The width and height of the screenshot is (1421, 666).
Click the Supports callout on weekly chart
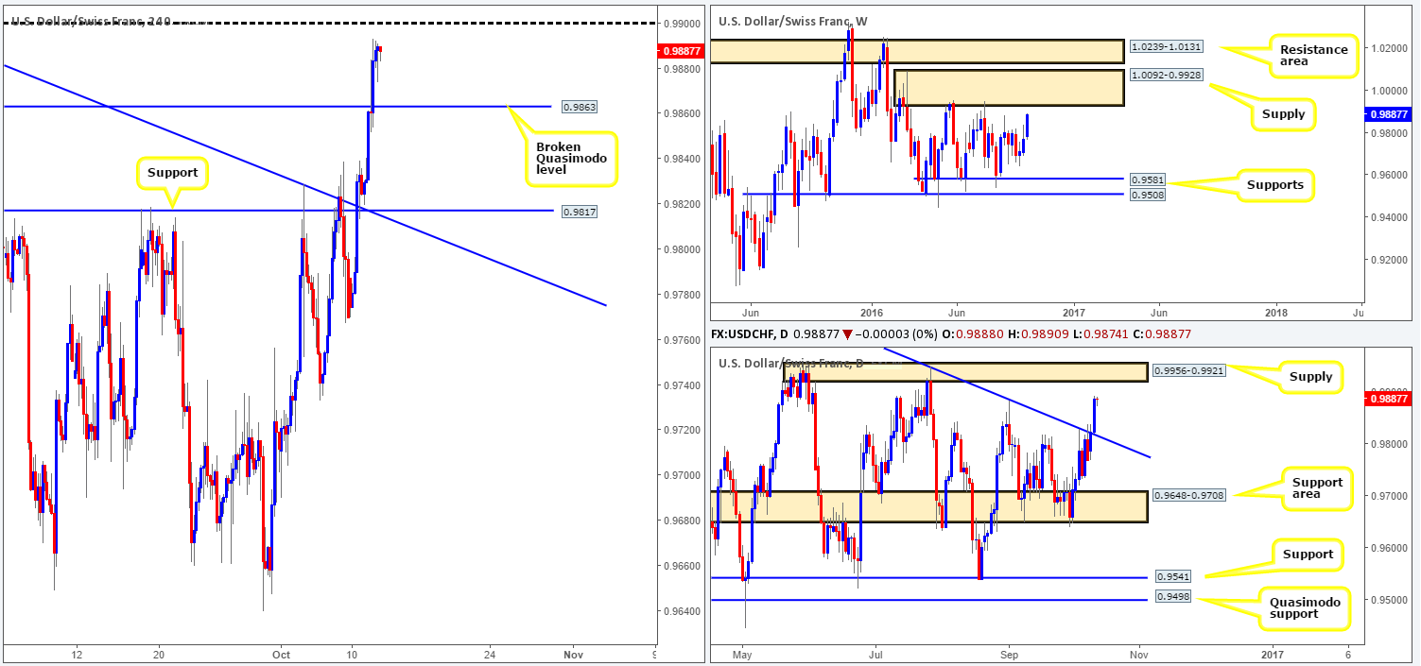[x=1274, y=184]
